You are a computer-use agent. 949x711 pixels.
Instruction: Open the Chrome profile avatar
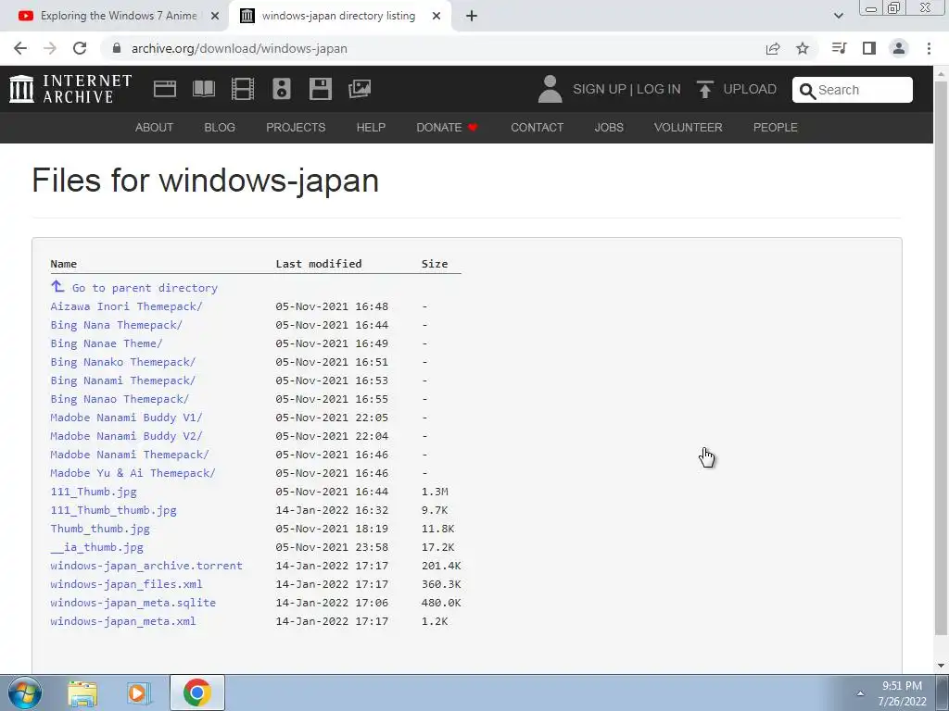click(899, 48)
